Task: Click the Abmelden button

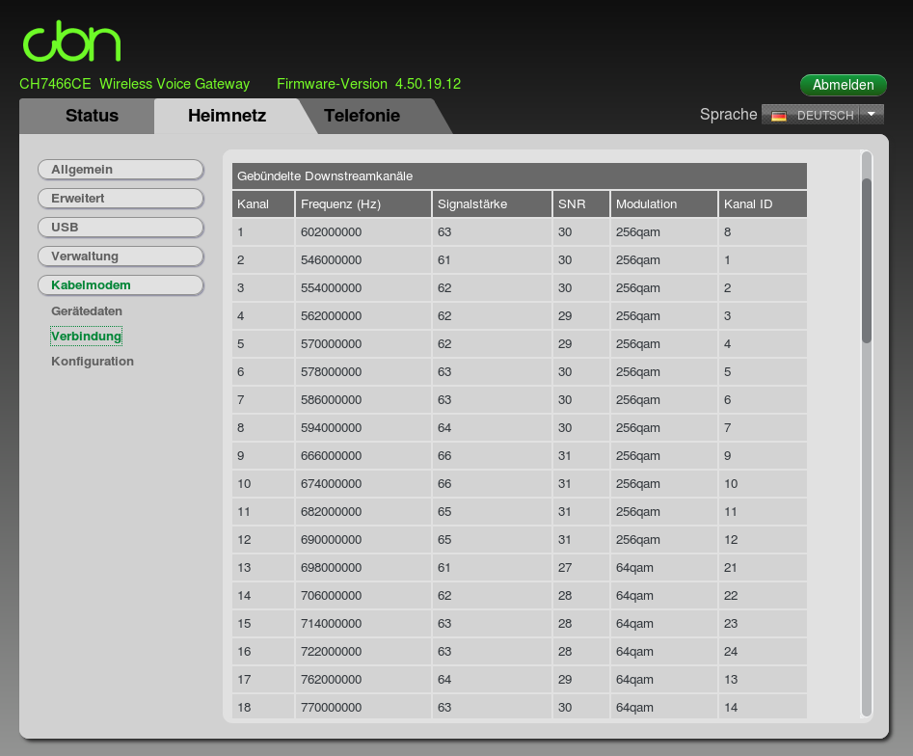Action: click(843, 85)
